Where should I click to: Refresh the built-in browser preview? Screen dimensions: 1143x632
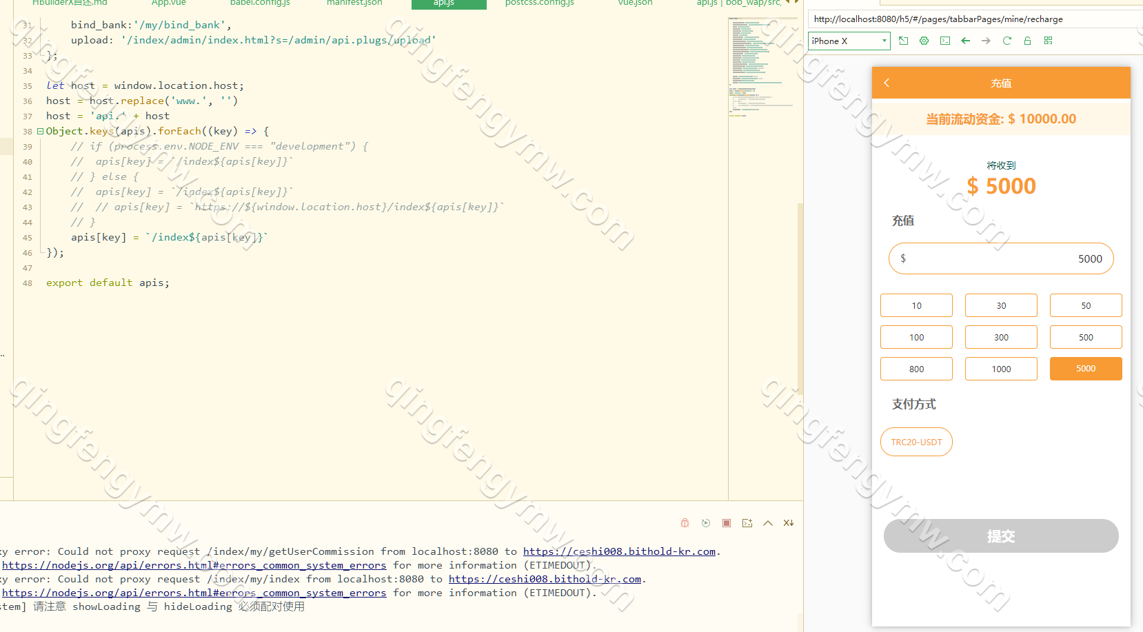tap(1007, 41)
